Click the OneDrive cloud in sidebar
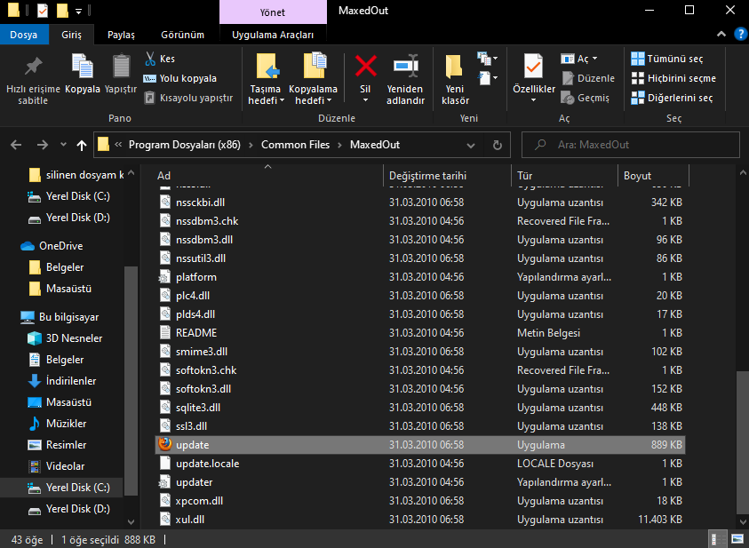Screen dimensions: 749x548 click(x=28, y=246)
